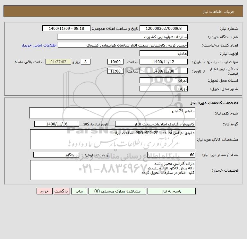This screenshot has height=239, width=247.
Task: Click the delivery city field تهران
Action: [x=164, y=89]
